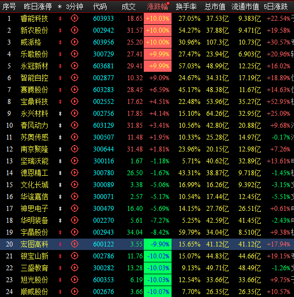Image resolution: width=294 pixels, height=297 pixels.
Task: Click the play icon for 德恩精工
Action: click(74, 173)
